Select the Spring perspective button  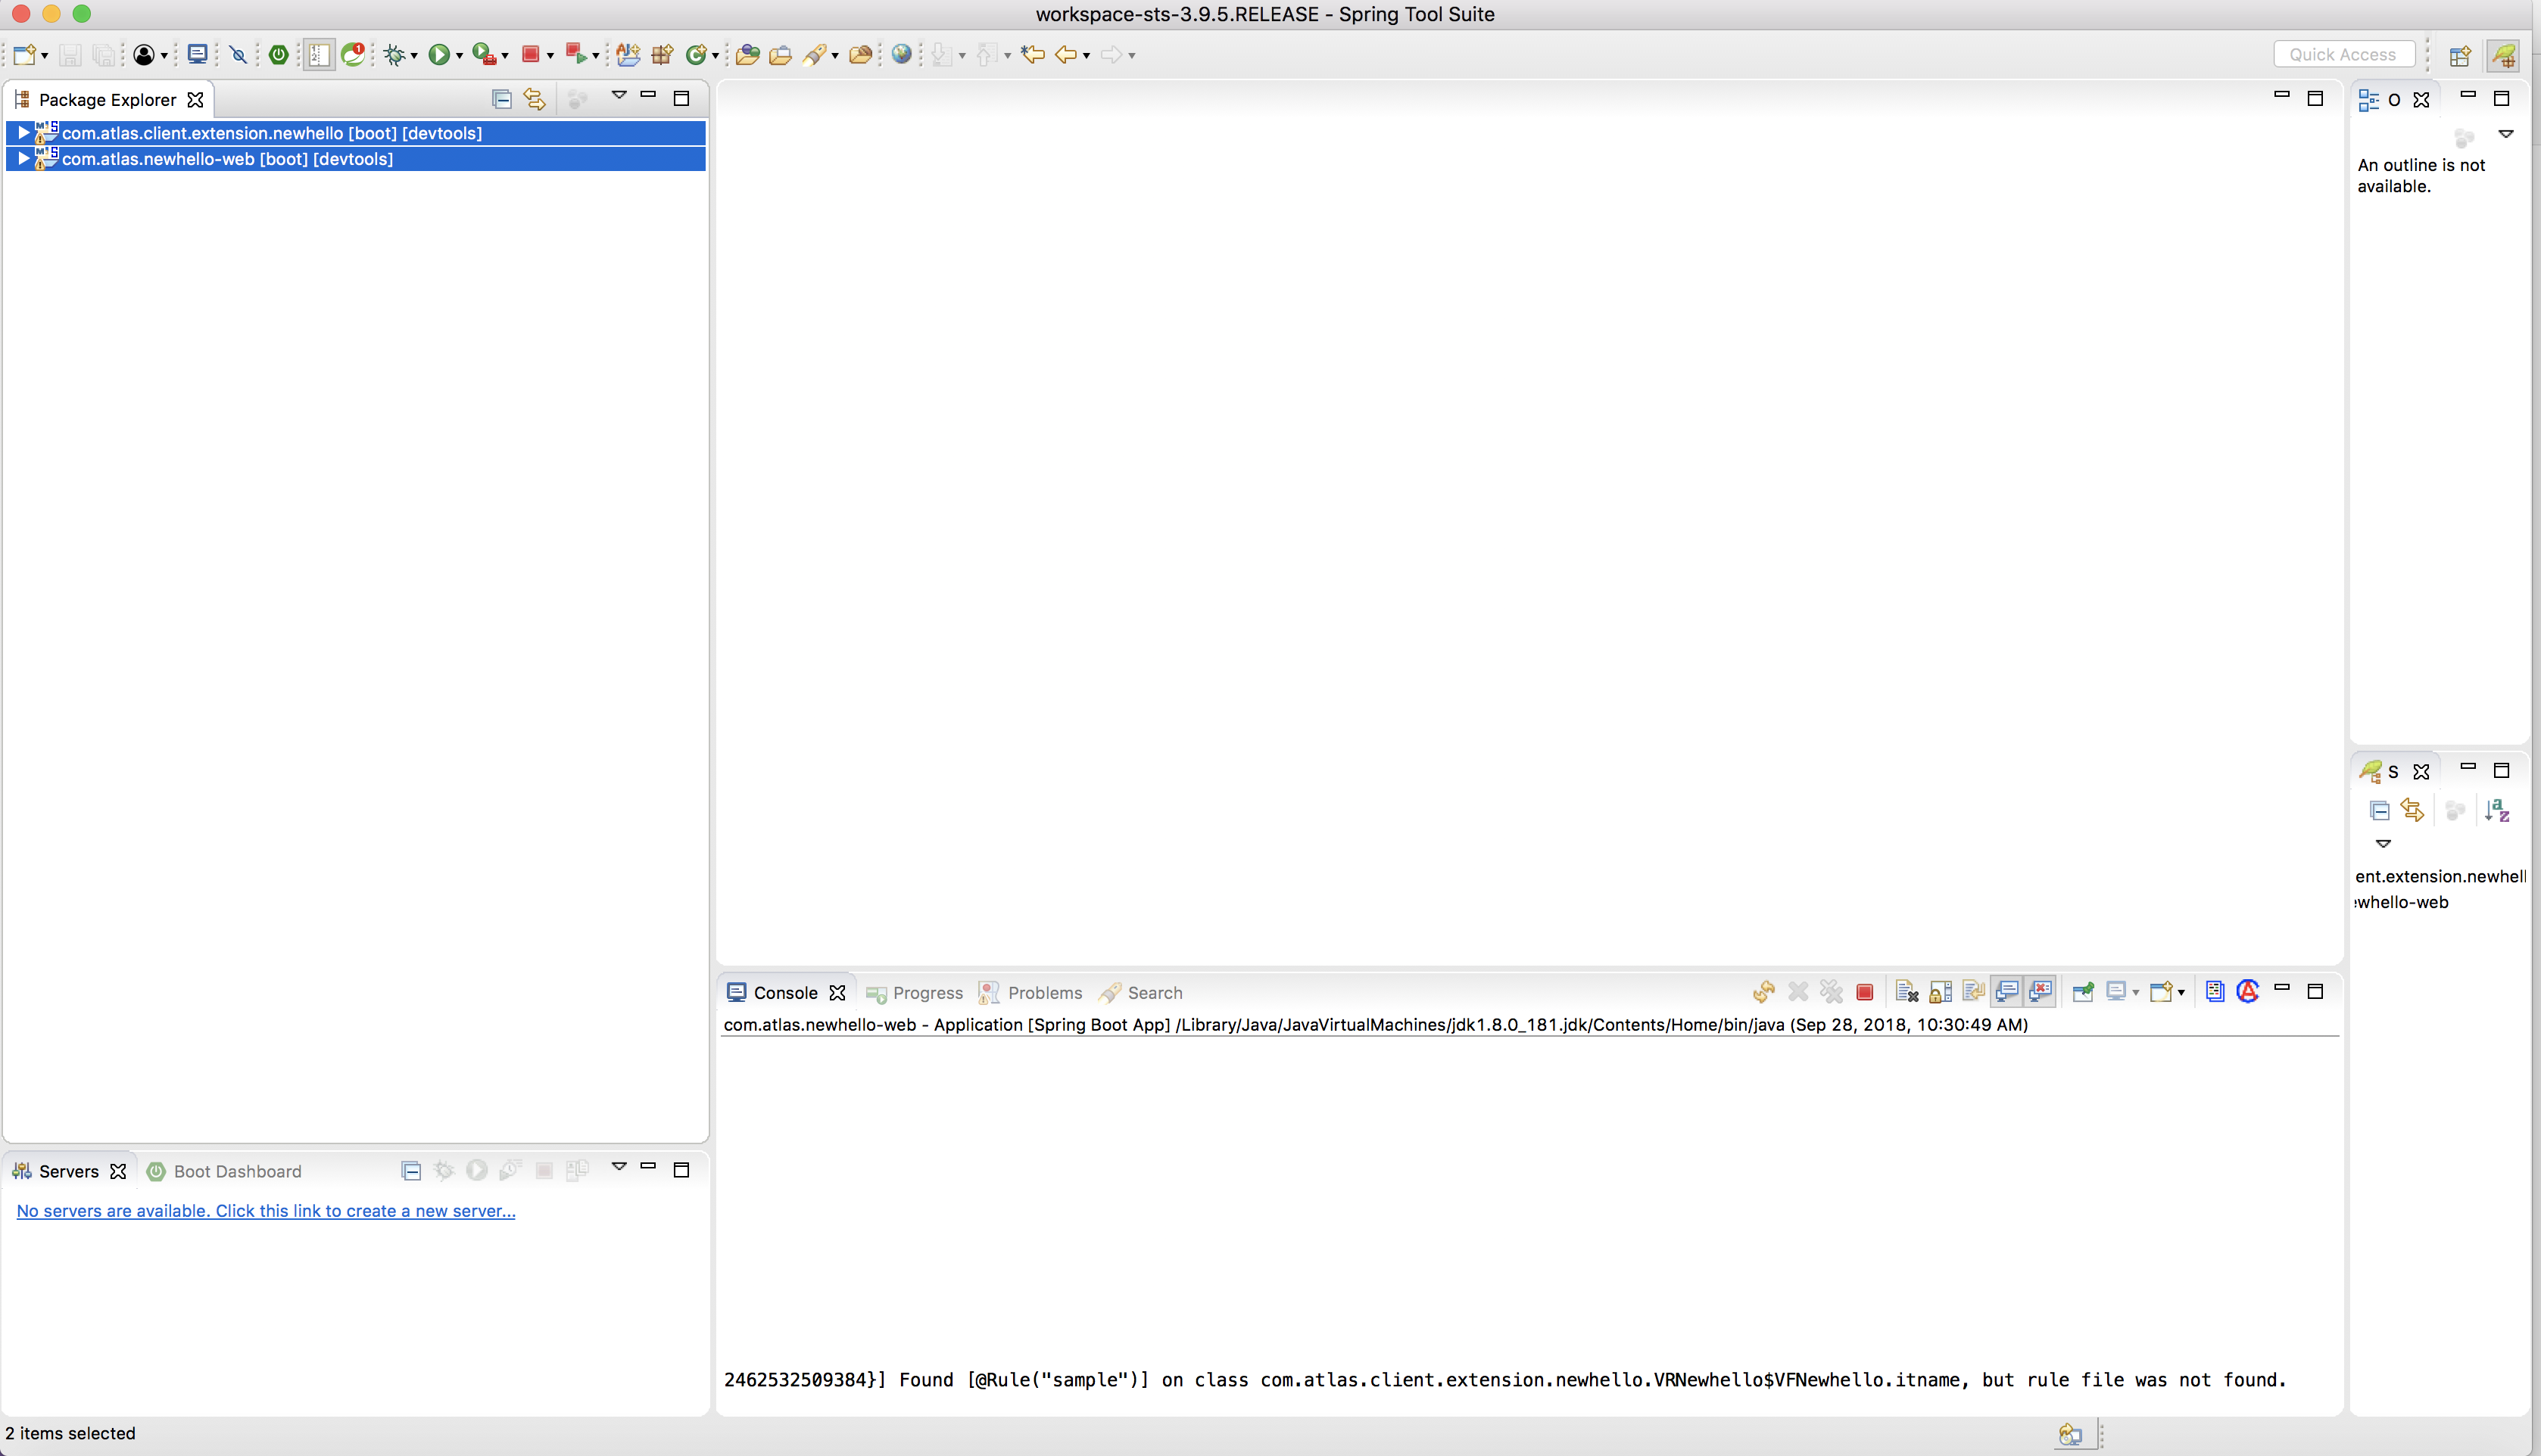click(2505, 55)
